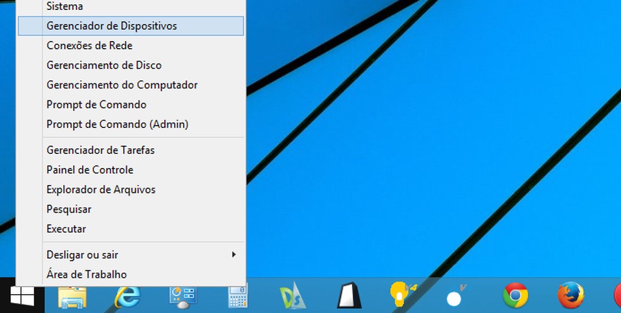Viewport: 621px width, 313px height.
Task: Launch Google Chrome from the taskbar
Action: [515, 295]
